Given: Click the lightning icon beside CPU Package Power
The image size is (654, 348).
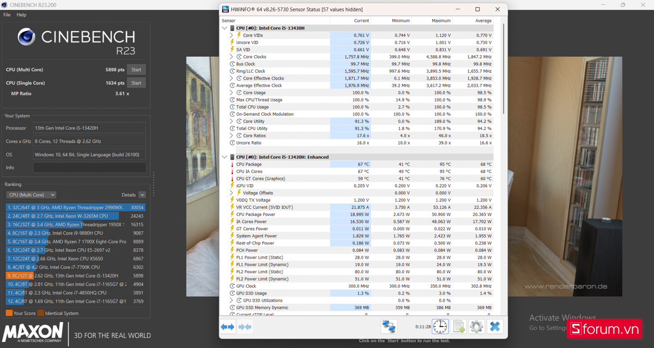Looking at the screenshot, I should click(233, 214).
